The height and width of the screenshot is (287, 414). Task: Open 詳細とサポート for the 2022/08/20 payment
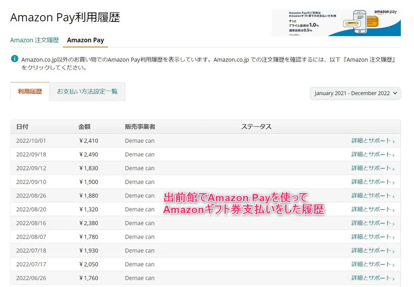(373, 209)
